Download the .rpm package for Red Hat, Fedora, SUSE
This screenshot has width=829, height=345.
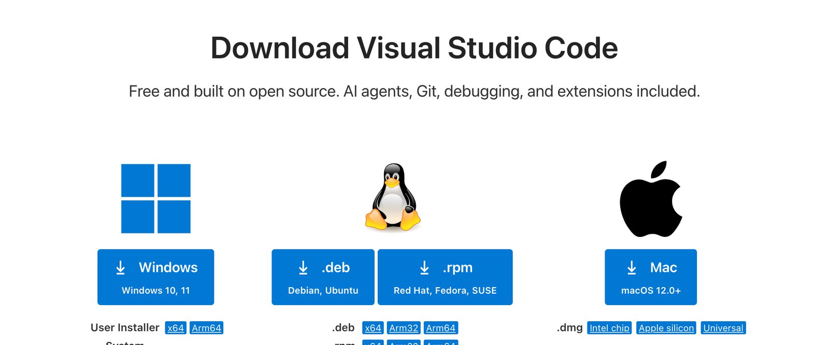point(445,277)
